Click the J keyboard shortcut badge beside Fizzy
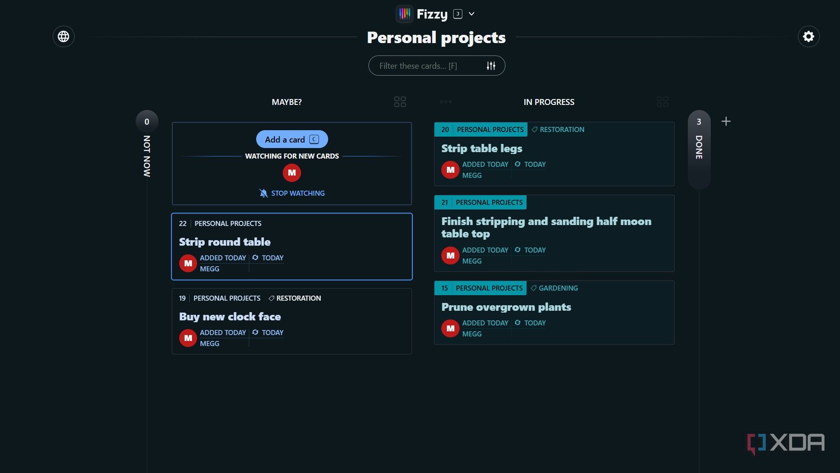This screenshot has width=840, height=473. tap(457, 14)
